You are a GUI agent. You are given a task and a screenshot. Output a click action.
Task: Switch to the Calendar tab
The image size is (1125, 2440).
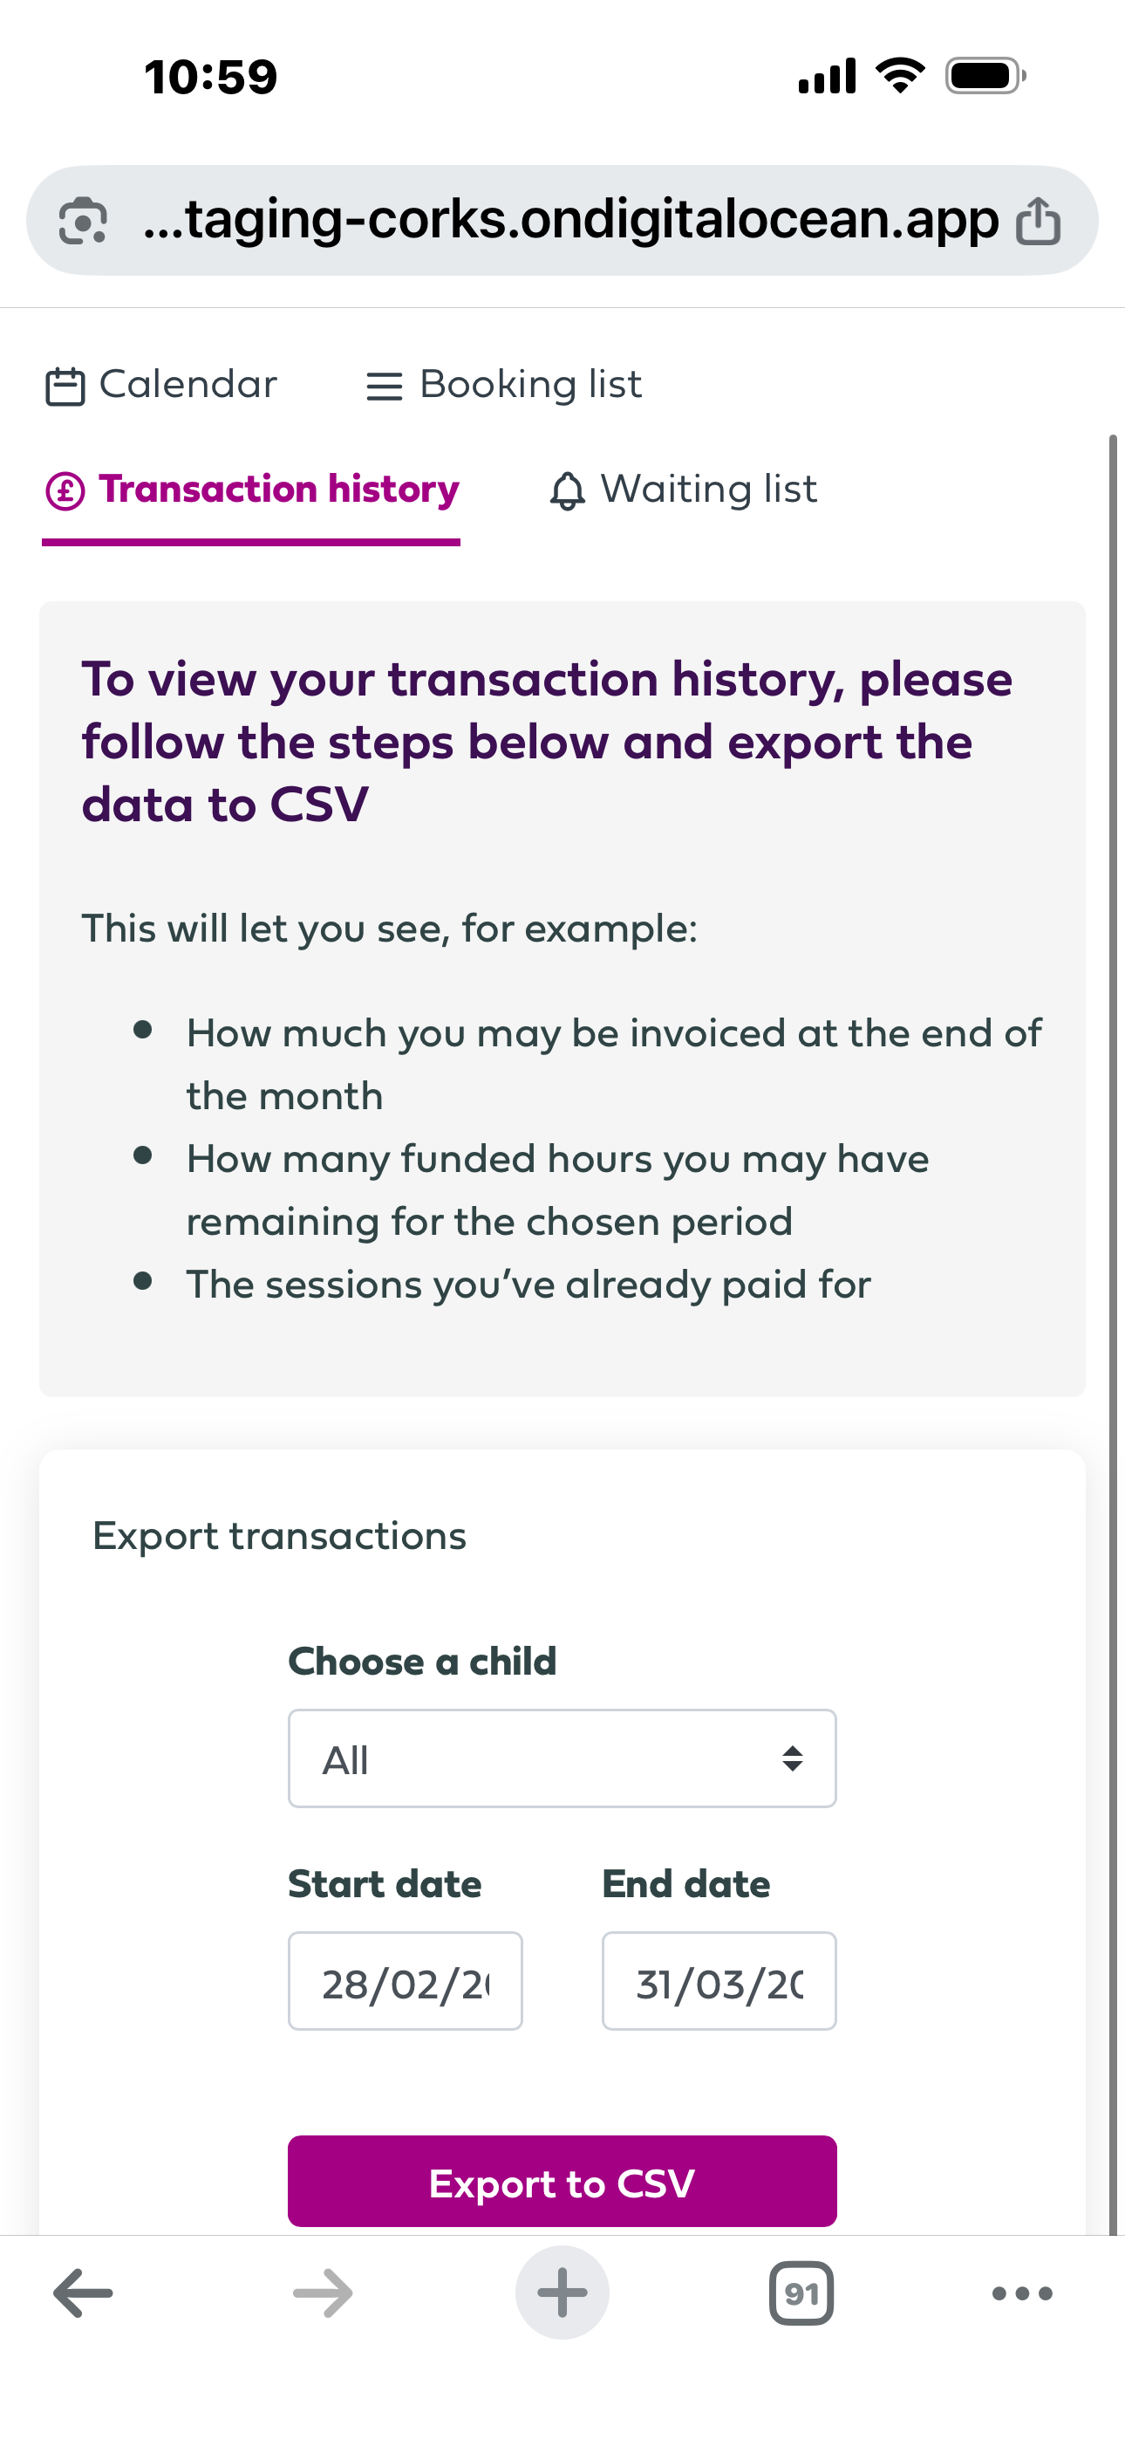[x=187, y=385]
